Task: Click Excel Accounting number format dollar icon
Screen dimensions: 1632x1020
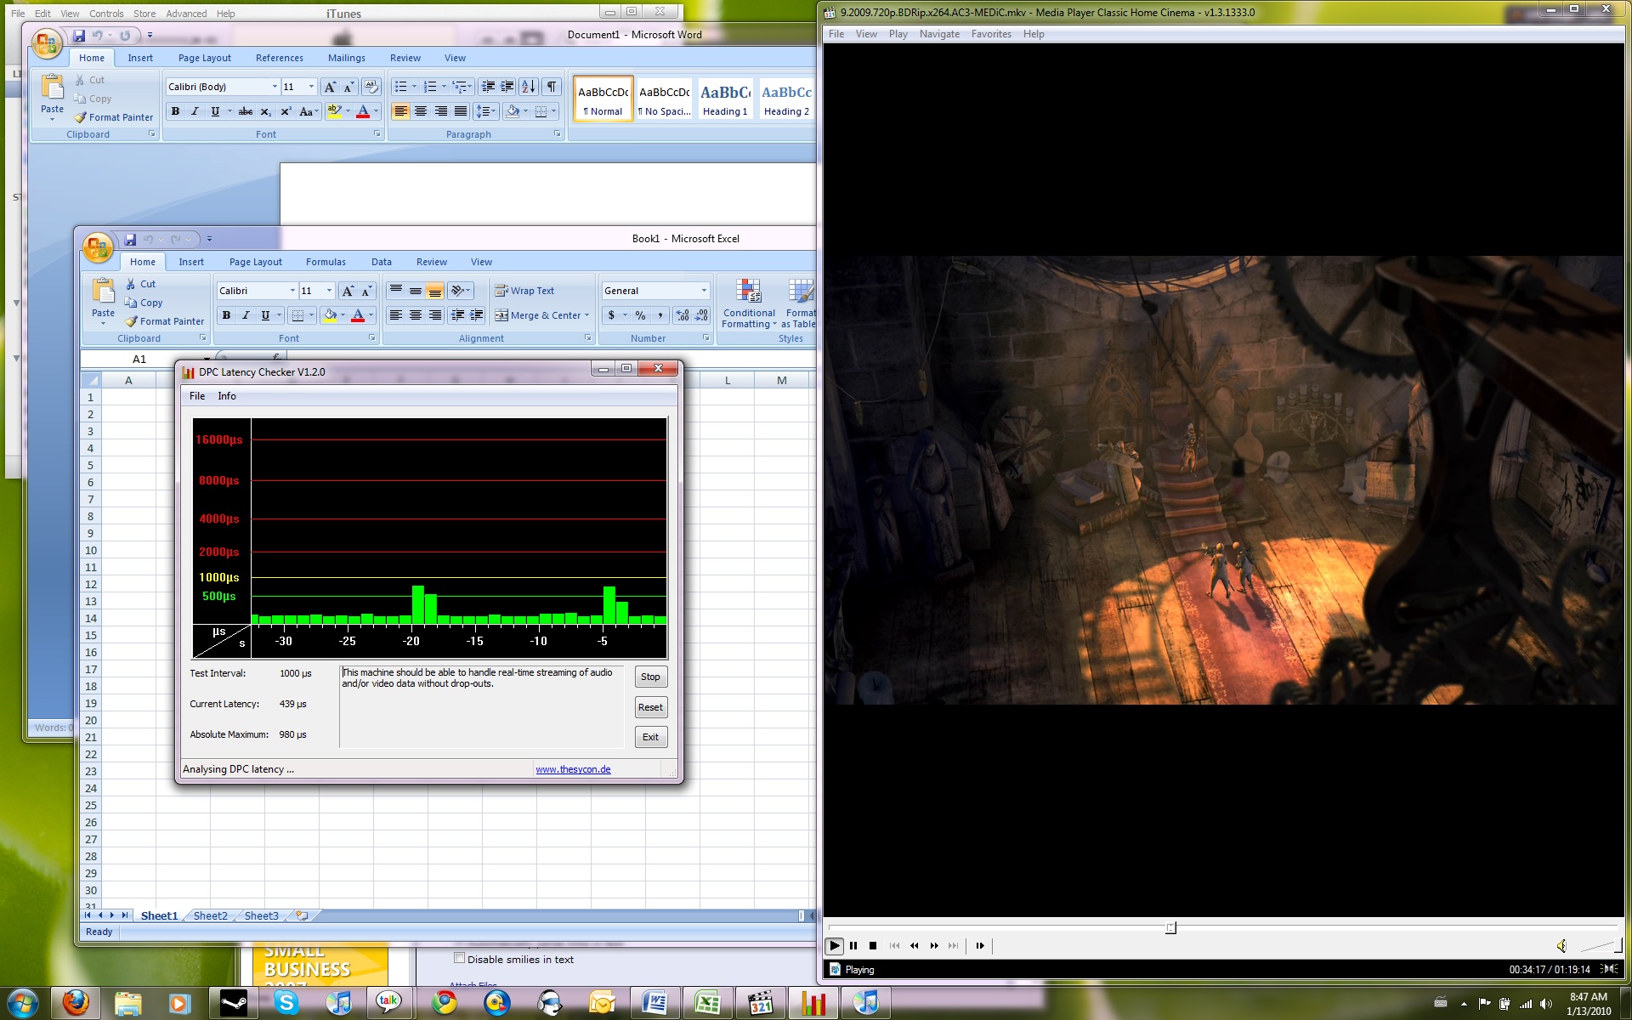Action: pyautogui.click(x=611, y=315)
